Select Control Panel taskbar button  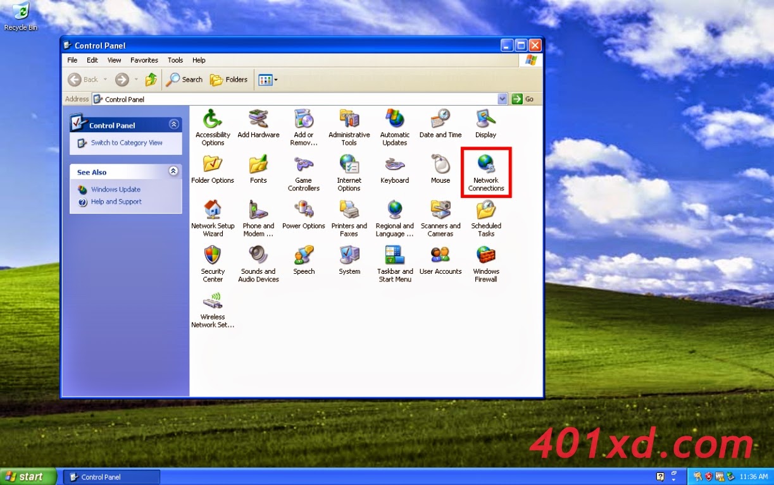111,477
